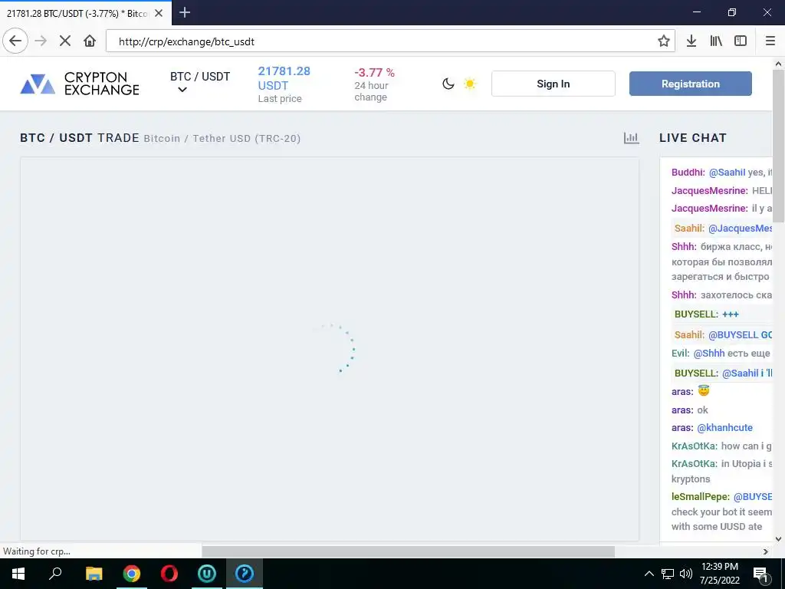The width and height of the screenshot is (785, 589).
Task: Click the Buddhi username in chat
Action: (x=688, y=173)
